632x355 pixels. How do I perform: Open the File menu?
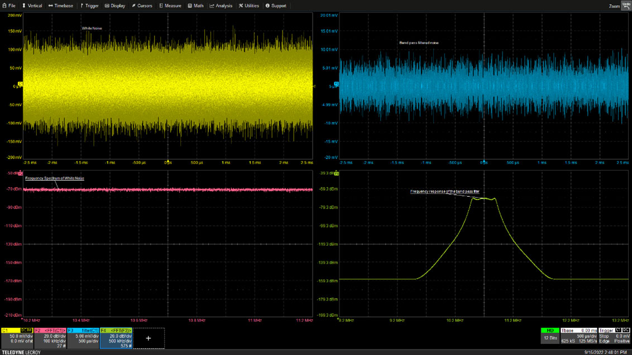tap(9, 6)
